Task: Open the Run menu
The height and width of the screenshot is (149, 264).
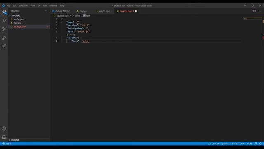Action: click(x=45, y=5)
